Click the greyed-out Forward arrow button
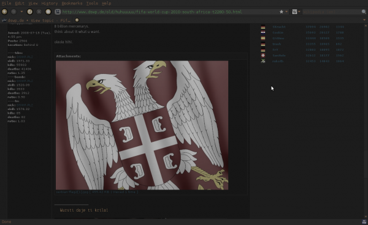 pyautogui.click(x=14, y=12)
